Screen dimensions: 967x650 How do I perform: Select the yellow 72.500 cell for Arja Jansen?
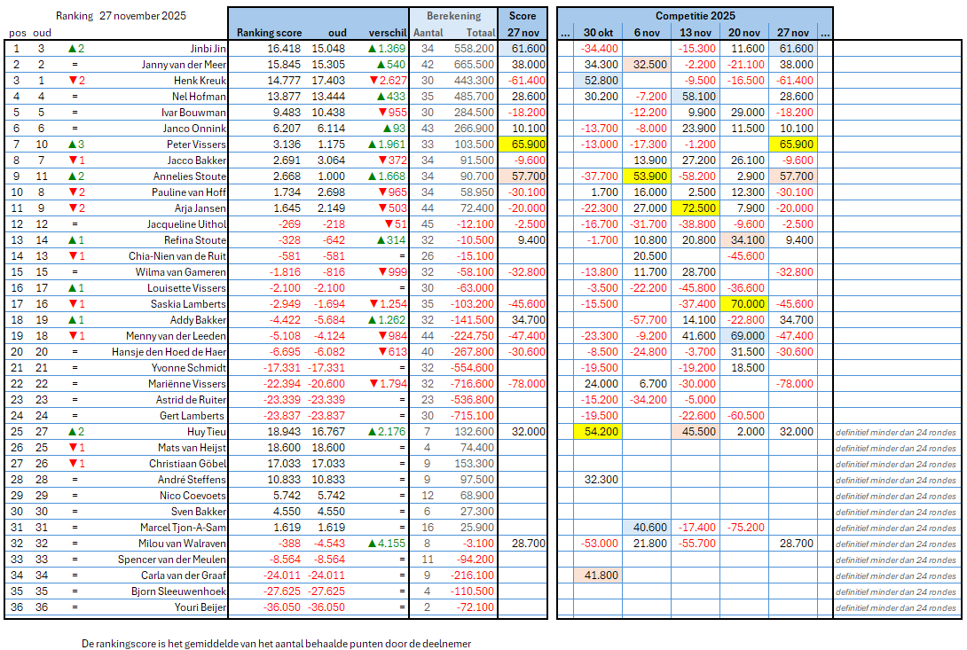[695, 208]
